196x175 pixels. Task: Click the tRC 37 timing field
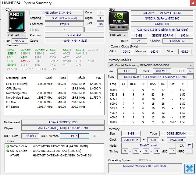(x=172, y=151)
